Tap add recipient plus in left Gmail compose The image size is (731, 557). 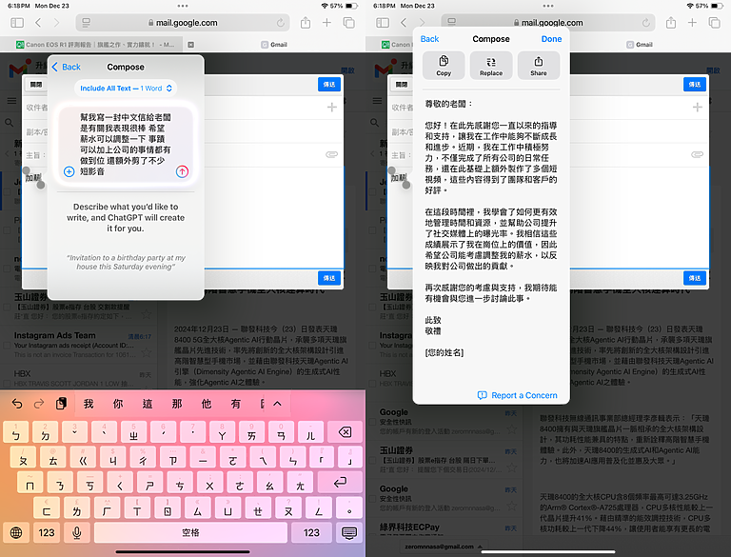[x=332, y=108]
